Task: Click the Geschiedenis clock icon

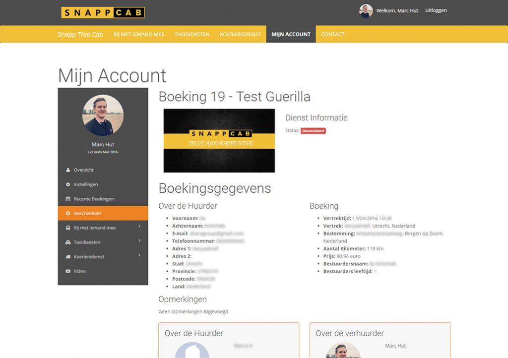Action: 68,213
